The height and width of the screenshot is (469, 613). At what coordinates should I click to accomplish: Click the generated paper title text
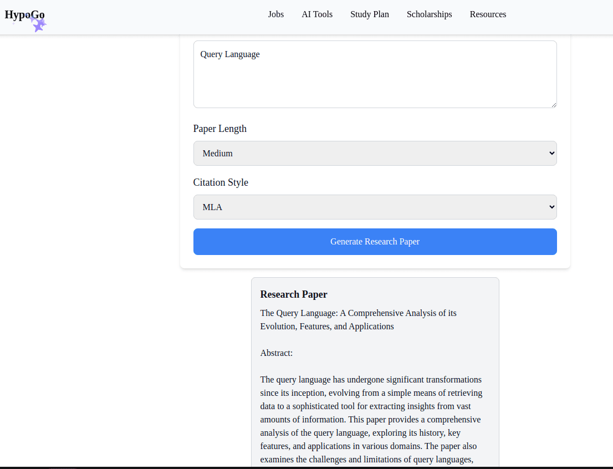coord(358,319)
